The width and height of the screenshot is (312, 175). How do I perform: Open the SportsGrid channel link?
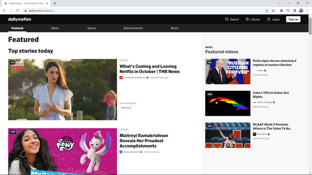coord(262,134)
